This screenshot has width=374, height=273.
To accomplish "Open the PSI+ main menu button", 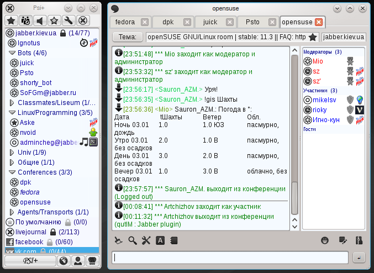I will [x=30, y=261].
